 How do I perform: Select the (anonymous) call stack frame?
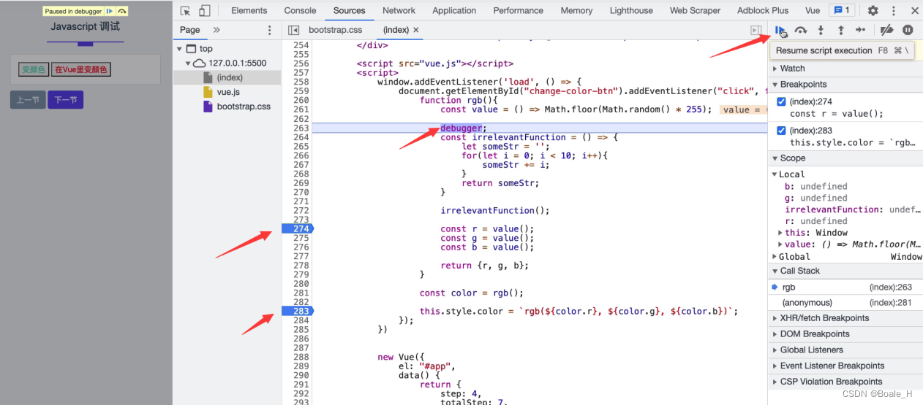click(x=845, y=302)
